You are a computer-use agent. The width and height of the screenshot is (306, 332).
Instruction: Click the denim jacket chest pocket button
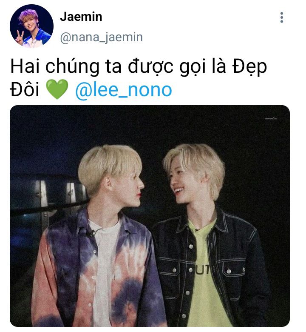tap(229, 271)
